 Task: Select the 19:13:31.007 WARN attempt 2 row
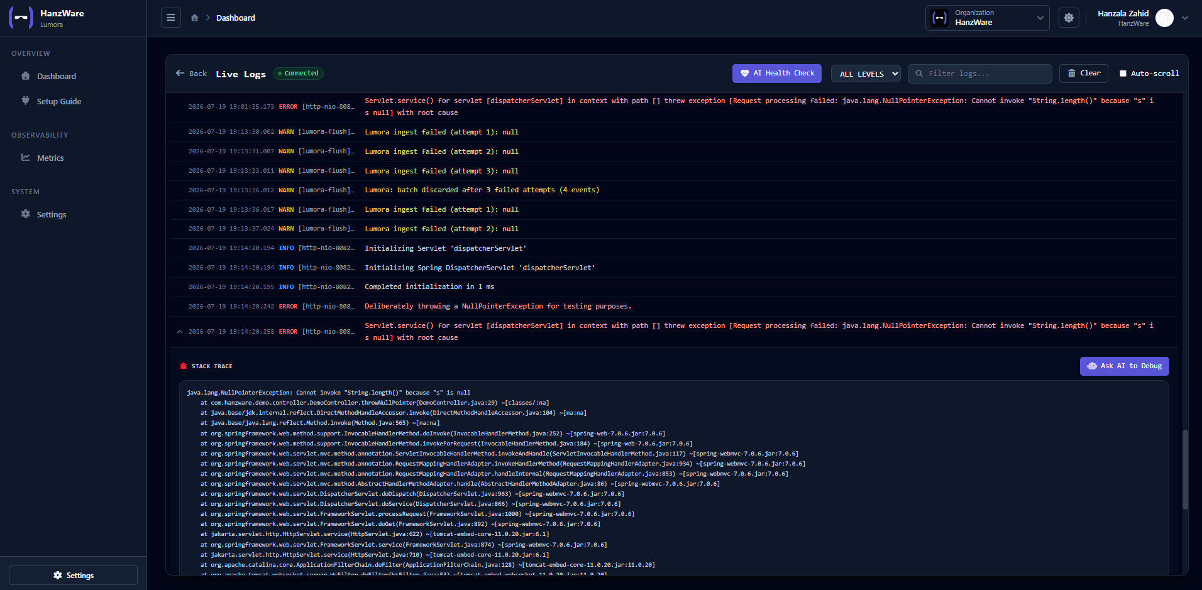point(674,151)
